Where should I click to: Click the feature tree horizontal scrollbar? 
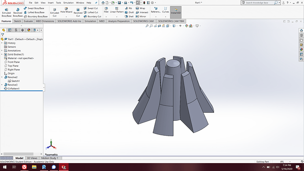click(19, 154)
